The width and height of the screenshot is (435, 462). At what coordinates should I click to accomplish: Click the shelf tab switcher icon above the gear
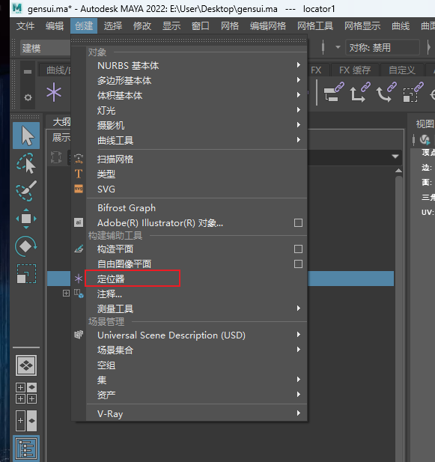click(x=28, y=72)
